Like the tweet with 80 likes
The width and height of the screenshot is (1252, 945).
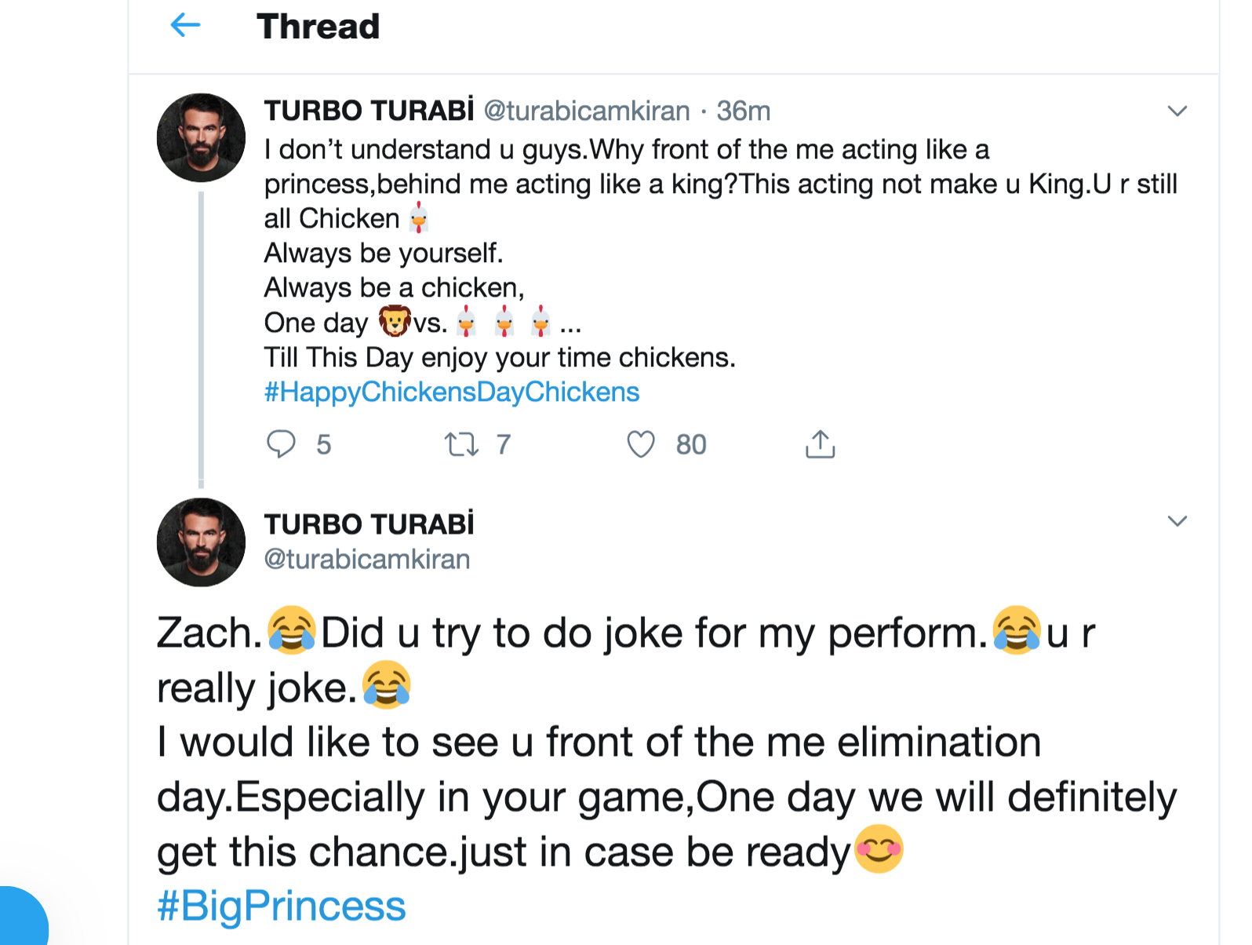coord(641,444)
